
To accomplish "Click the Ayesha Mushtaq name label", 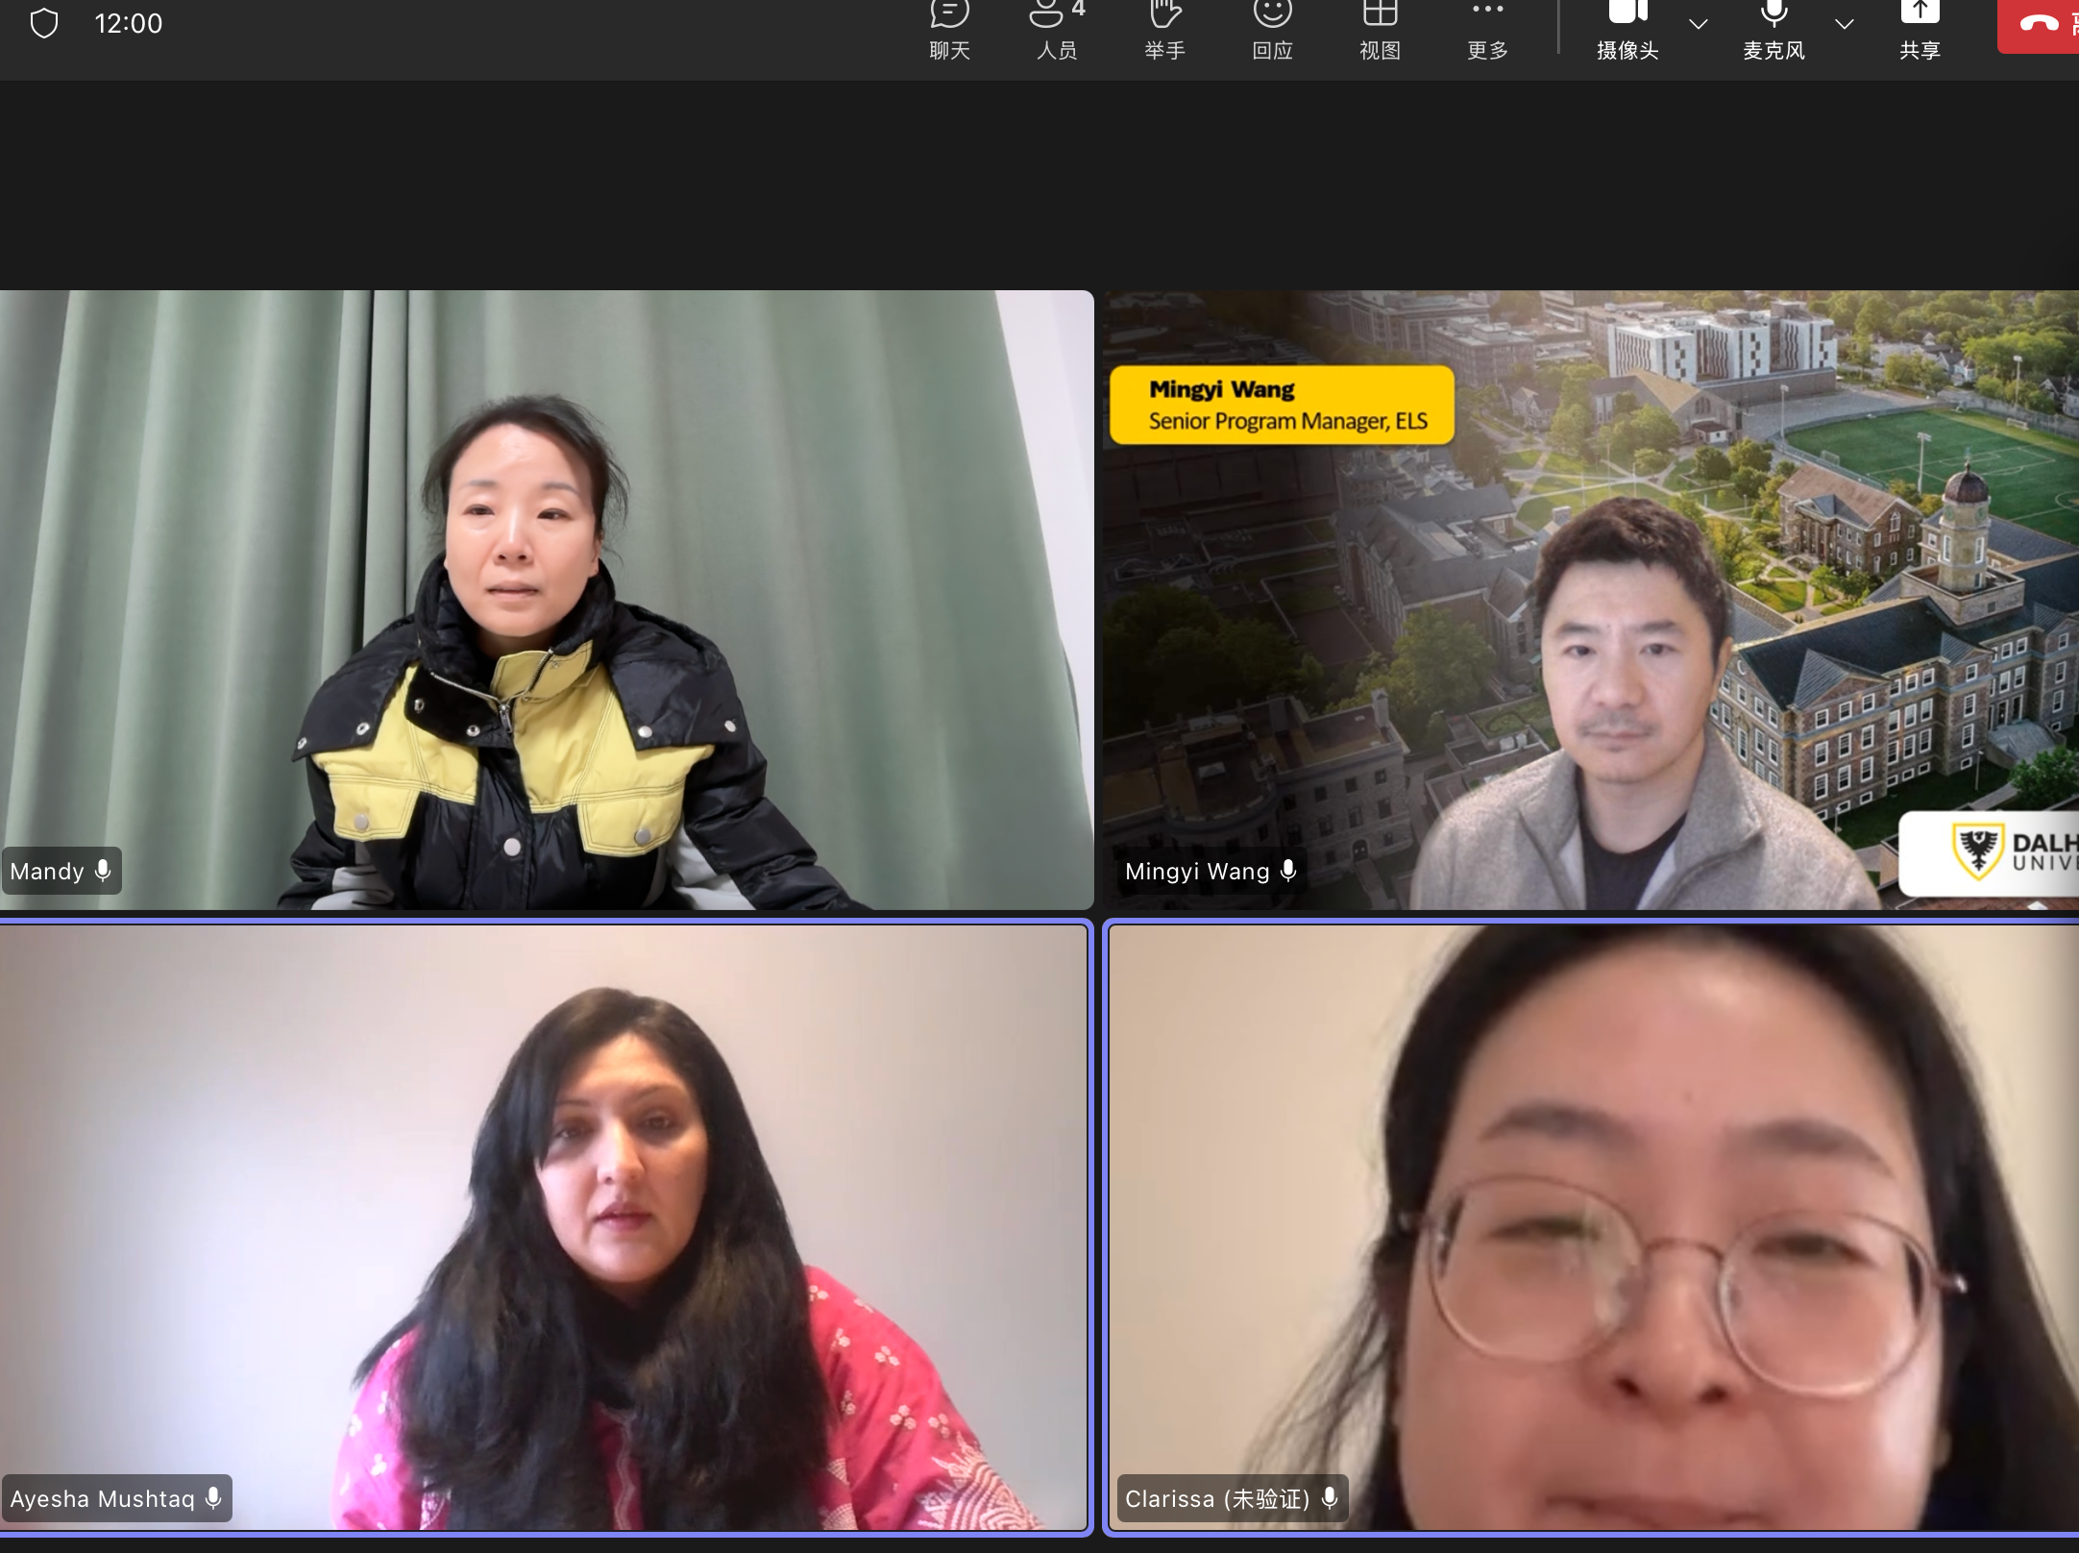I will pyautogui.click(x=103, y=1498).
